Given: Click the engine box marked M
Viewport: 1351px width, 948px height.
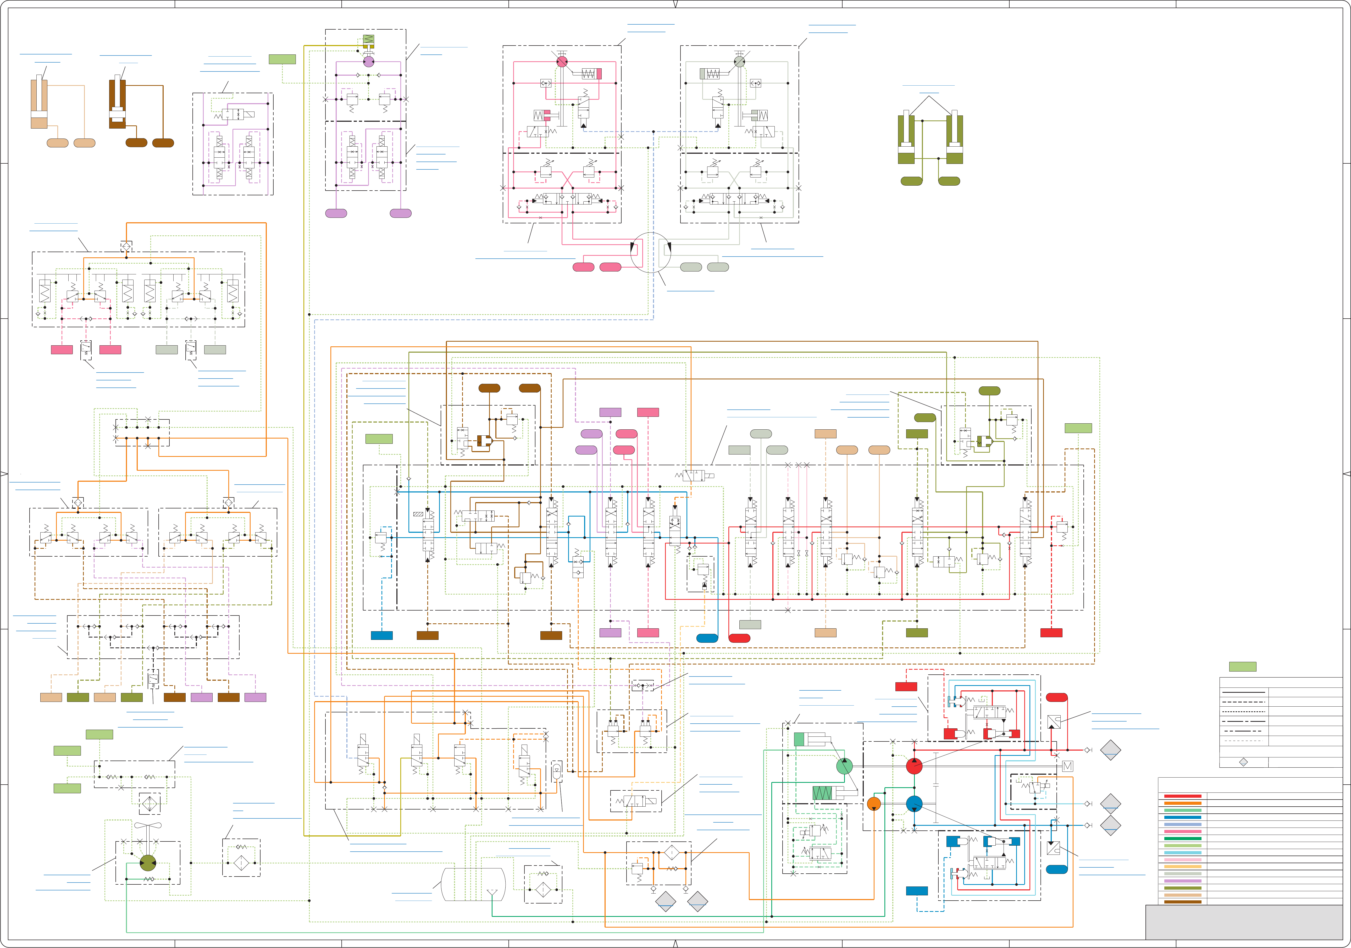Looking at the screenshot, I should pyautogui.click(x=1068, y=766).
